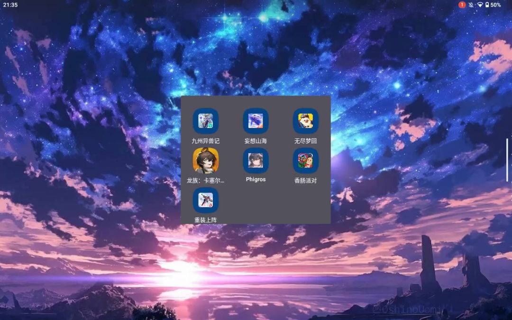This screenshot has height=320, width=512.
Task: Click the white edge handle on right side
Action: 507,160
